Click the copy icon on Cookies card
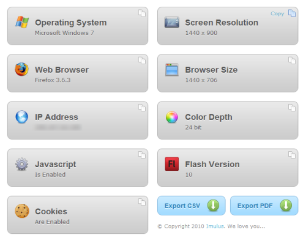 142,202
